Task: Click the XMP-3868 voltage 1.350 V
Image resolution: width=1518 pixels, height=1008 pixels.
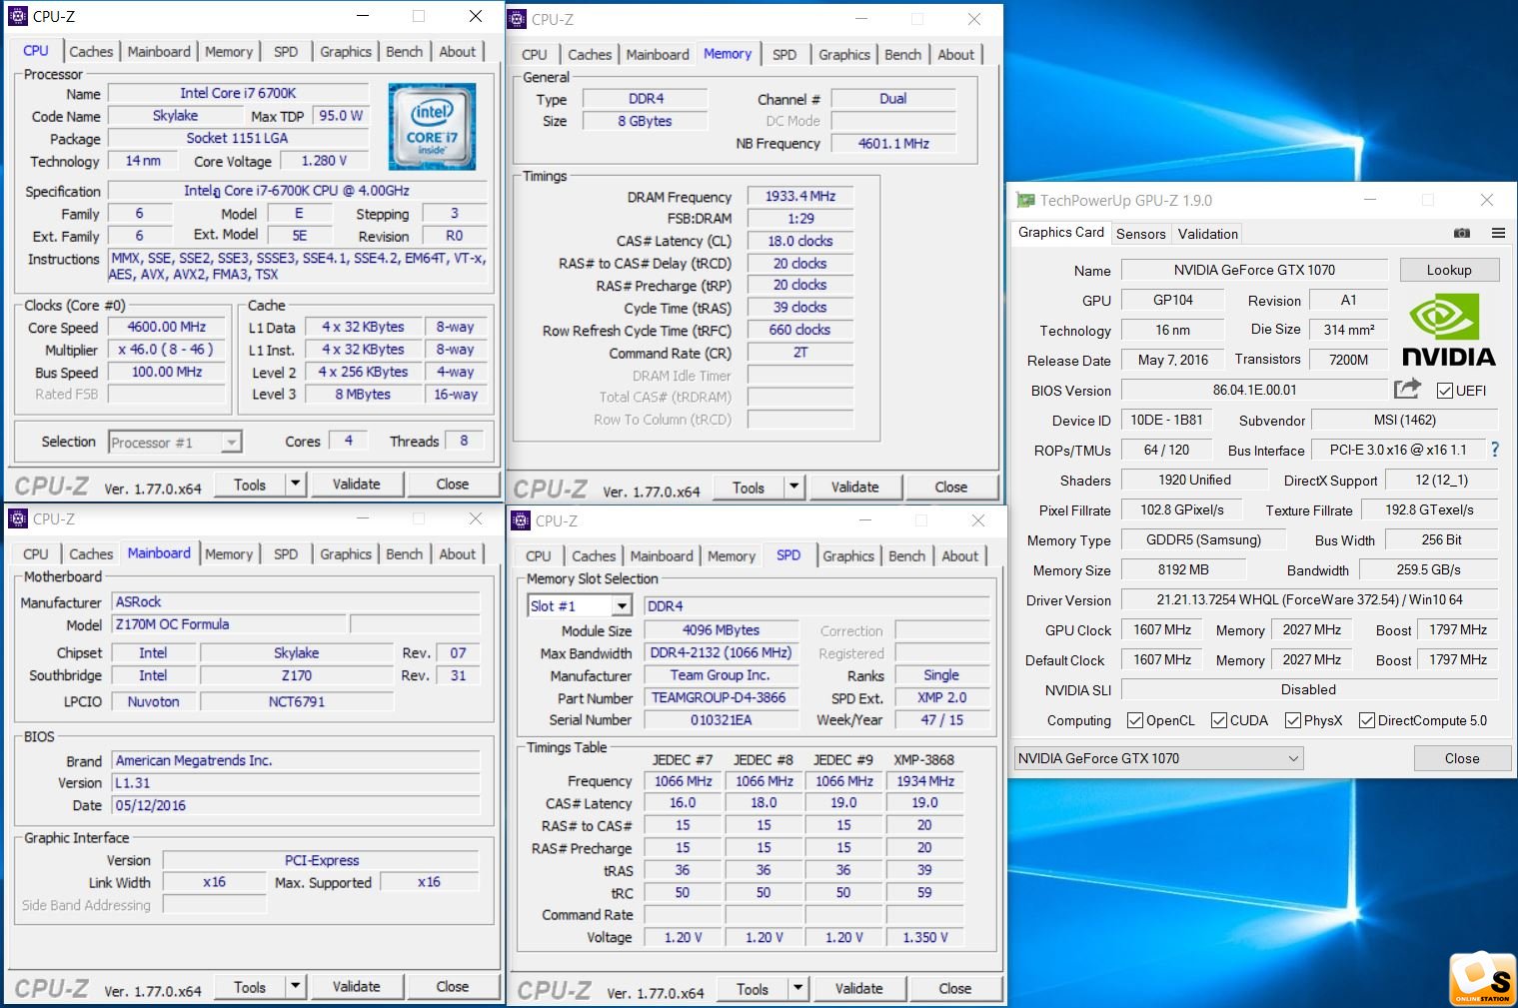Action: coord(925,937)
